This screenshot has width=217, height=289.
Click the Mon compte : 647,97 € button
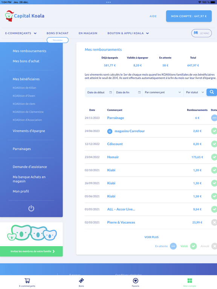[189, 16]
